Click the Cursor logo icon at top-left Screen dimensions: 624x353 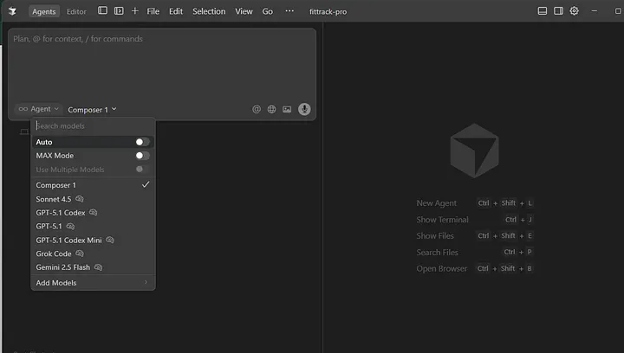click(12, 11)
